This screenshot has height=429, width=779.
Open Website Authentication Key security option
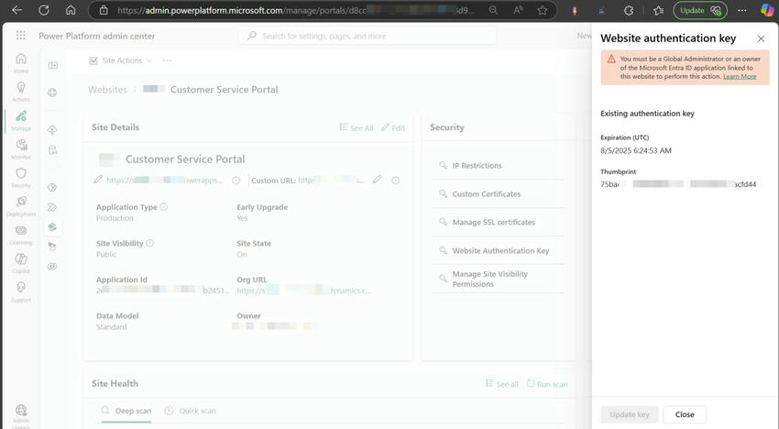[x=499, y=250]
